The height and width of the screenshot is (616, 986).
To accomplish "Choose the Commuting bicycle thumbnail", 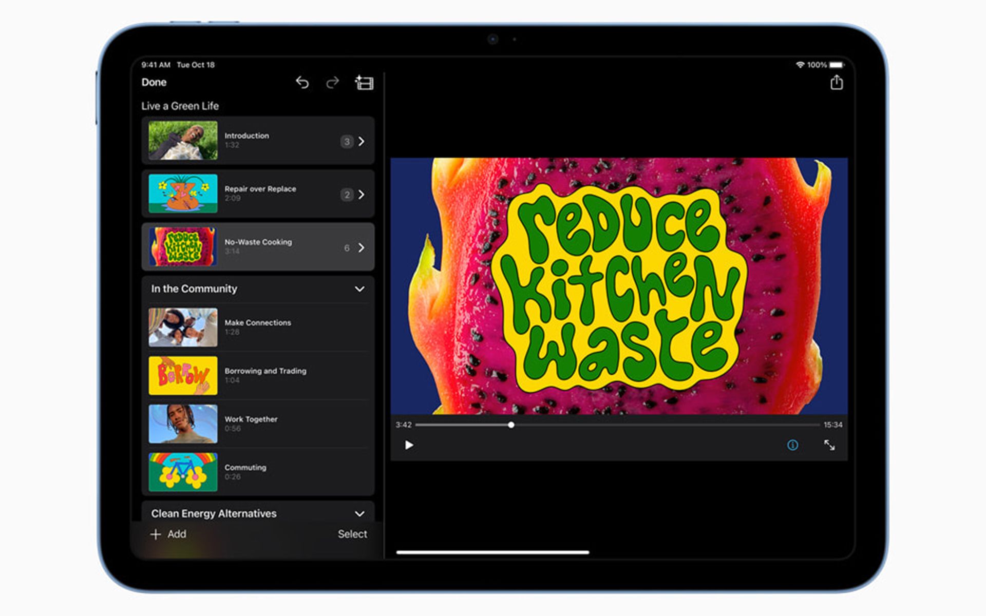I will click(183, 472).
